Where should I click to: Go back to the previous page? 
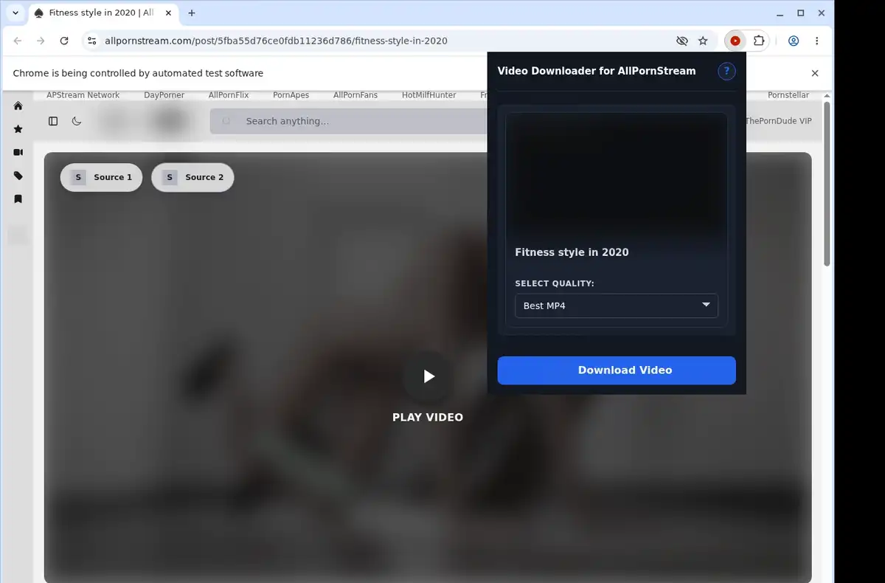coord(18,41)
